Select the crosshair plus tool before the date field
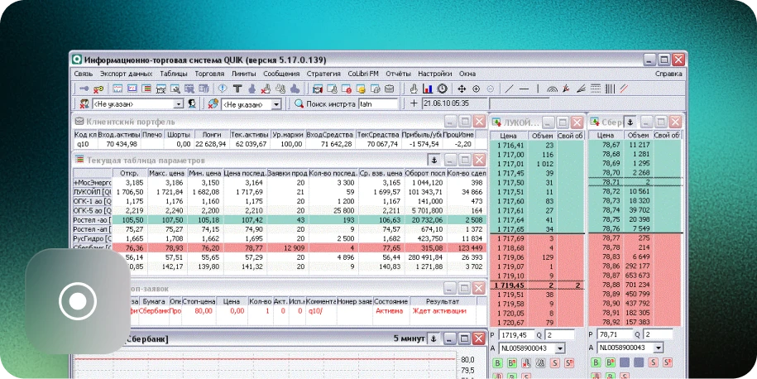This screenshot has height=379, width=757. coord(414,104)
